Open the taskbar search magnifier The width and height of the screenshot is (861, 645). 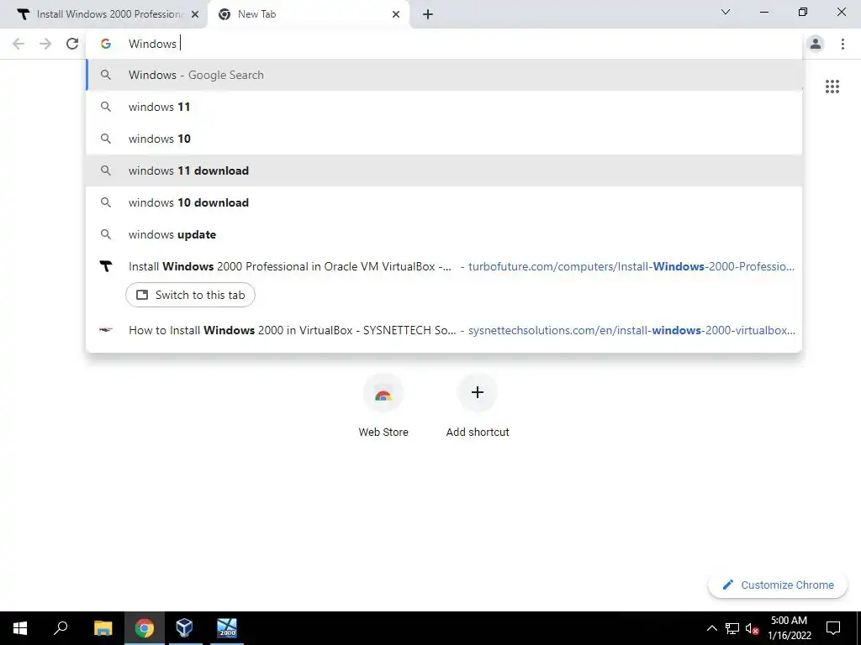click(61, 628)
